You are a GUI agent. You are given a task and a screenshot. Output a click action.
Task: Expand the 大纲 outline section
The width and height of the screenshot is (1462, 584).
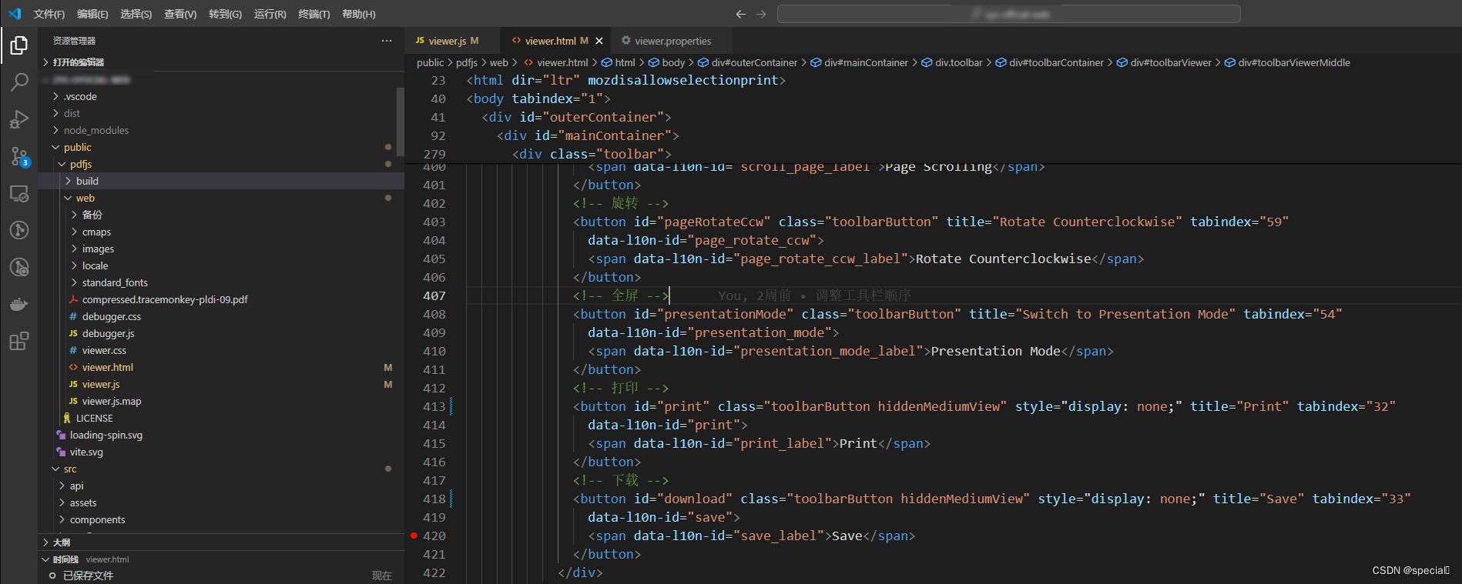tap(221, 542)
